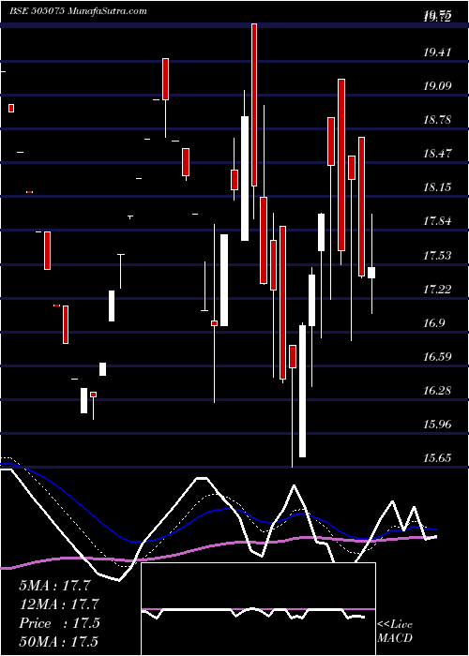
Task: Click the 17.84 price axis label
Action: (438, 221)
